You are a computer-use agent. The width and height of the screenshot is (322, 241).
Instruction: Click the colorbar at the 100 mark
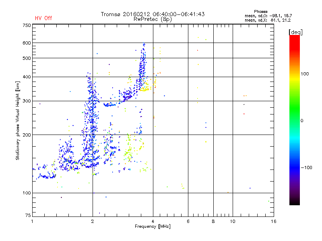coord(295,74)
